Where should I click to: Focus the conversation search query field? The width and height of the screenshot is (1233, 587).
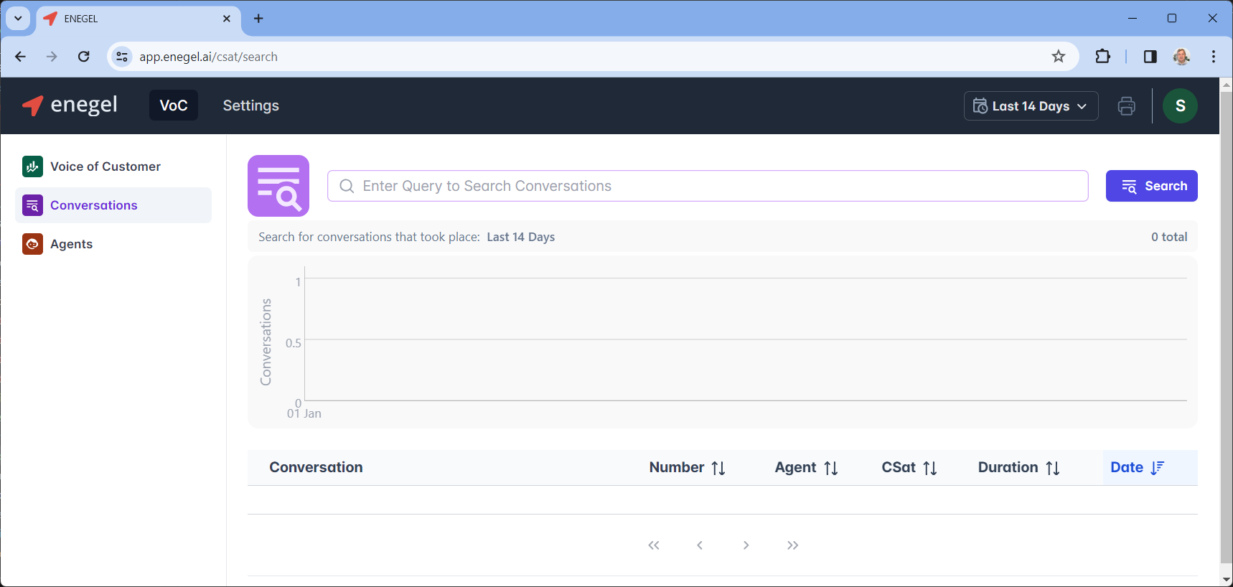pyautogui.click(x=707, y=186)
